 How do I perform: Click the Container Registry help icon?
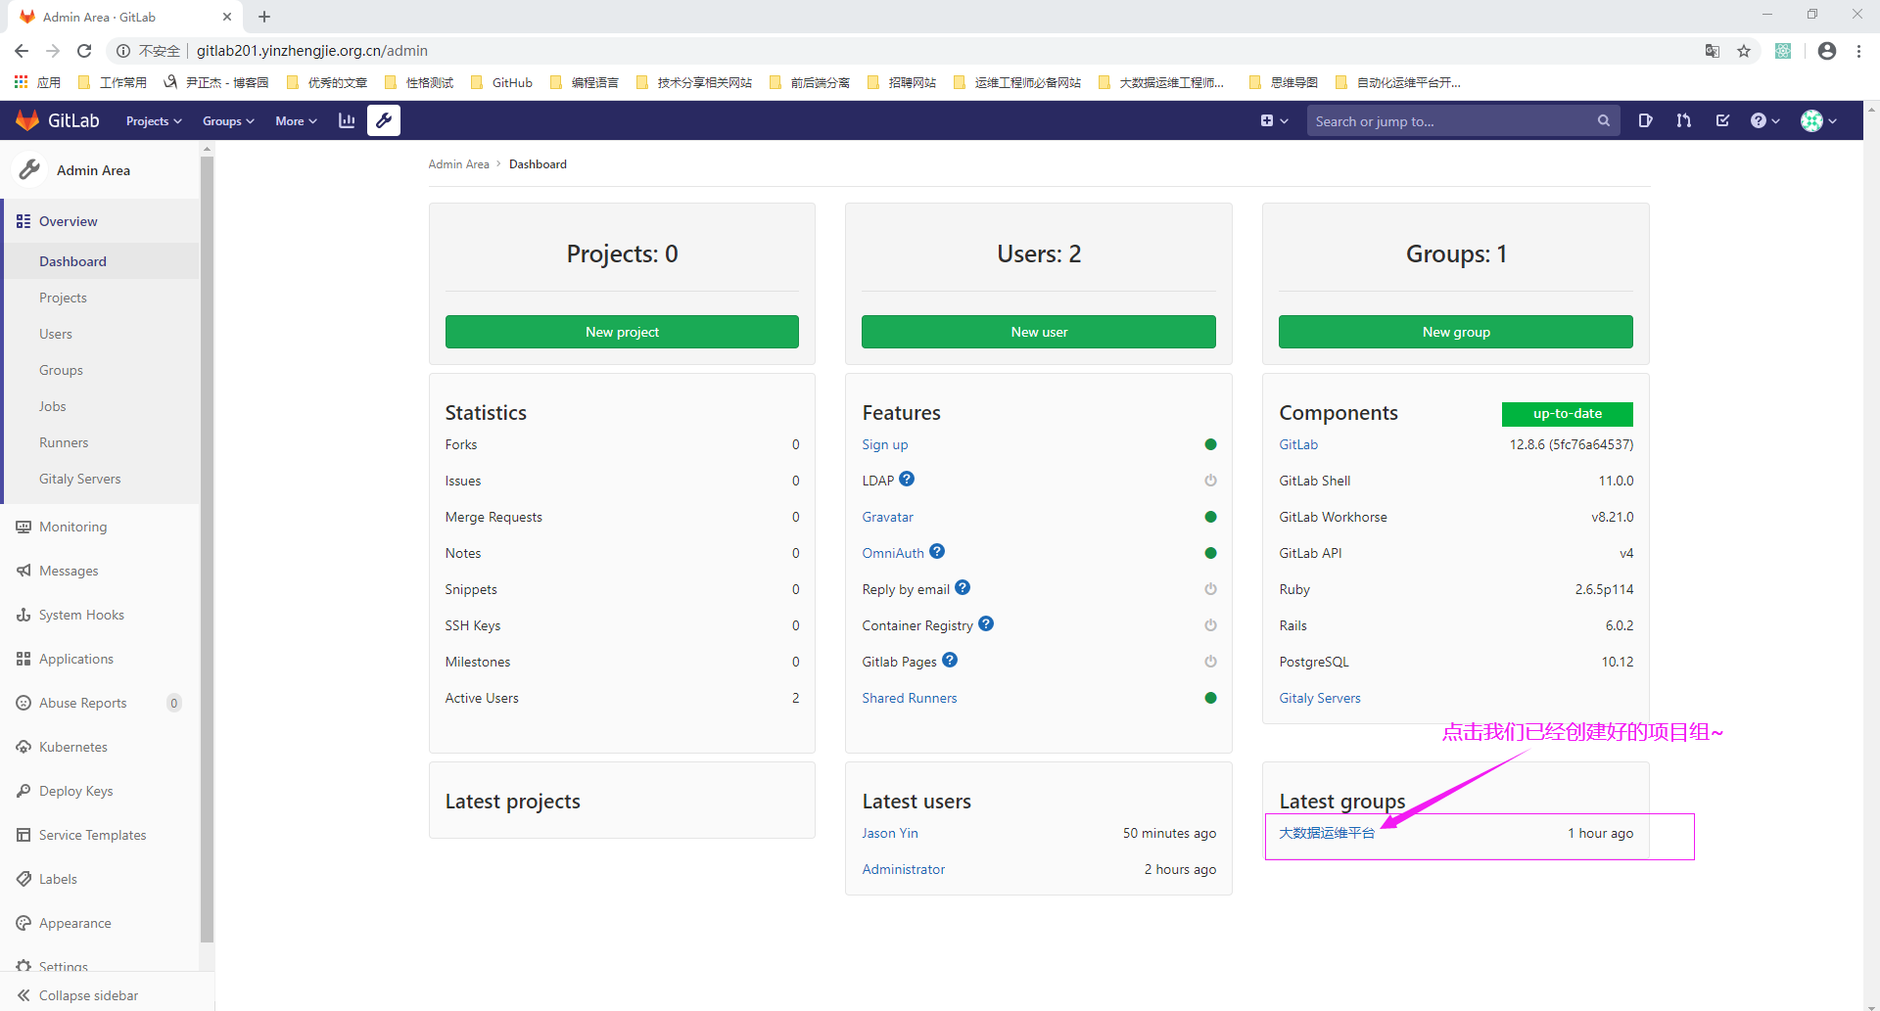[x=986, y=623]
